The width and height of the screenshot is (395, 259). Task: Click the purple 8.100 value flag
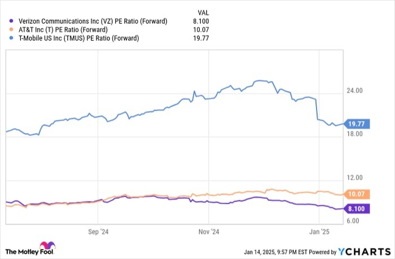click(x=357, y=209)
